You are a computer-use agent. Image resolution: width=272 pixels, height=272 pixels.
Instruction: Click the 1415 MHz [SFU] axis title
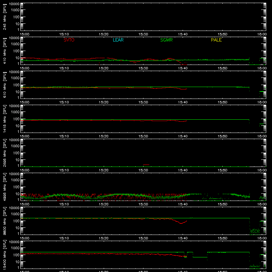[x=4, y=119]
